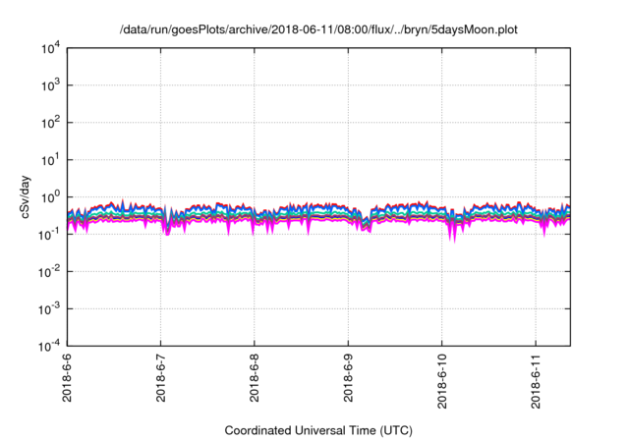Click the 10^-3 y-axis tick label

point(49,308)
